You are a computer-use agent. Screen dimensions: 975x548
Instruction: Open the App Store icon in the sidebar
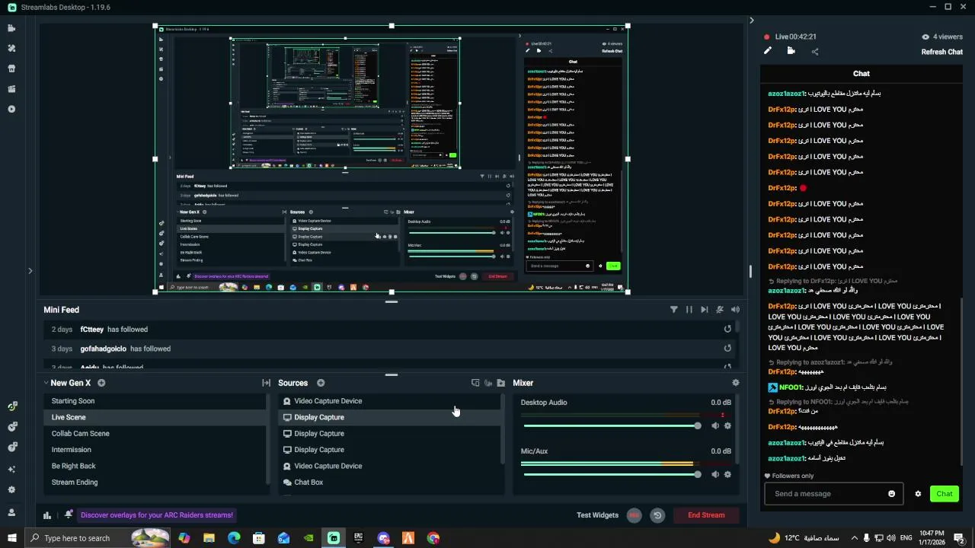pyautogui.click(x=11, y=68)
